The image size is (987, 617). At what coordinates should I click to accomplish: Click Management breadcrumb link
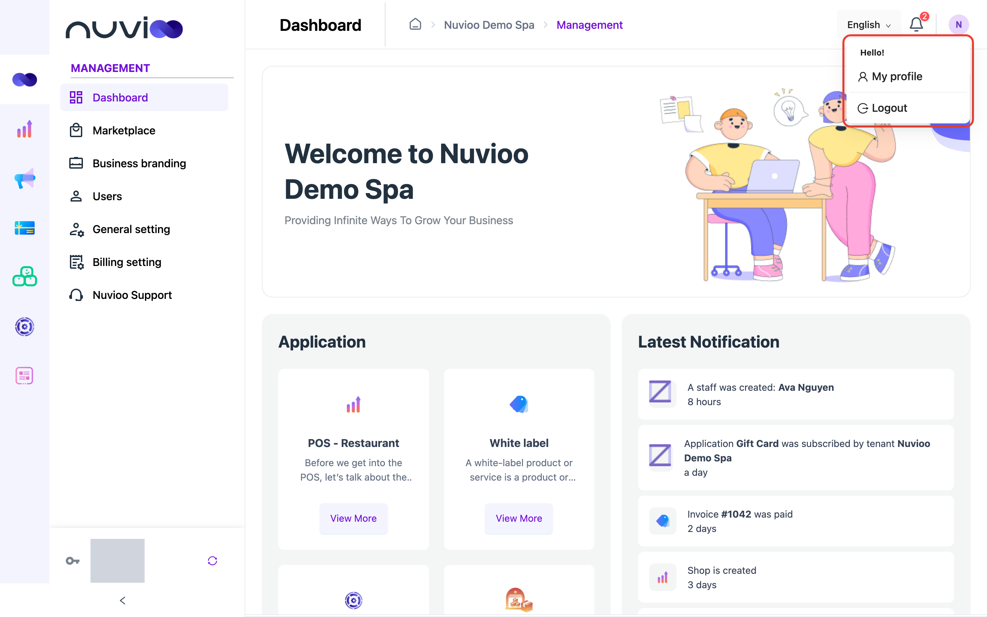(589, 25)
